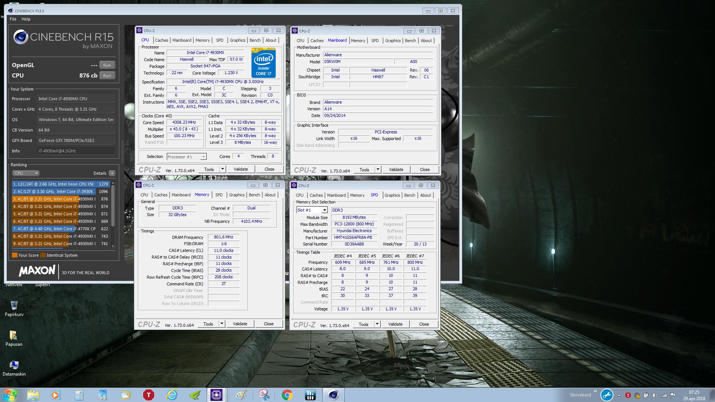Open the black bar-chart app taskbar icon
715x402 pixels.
click(x=310, y=395)
